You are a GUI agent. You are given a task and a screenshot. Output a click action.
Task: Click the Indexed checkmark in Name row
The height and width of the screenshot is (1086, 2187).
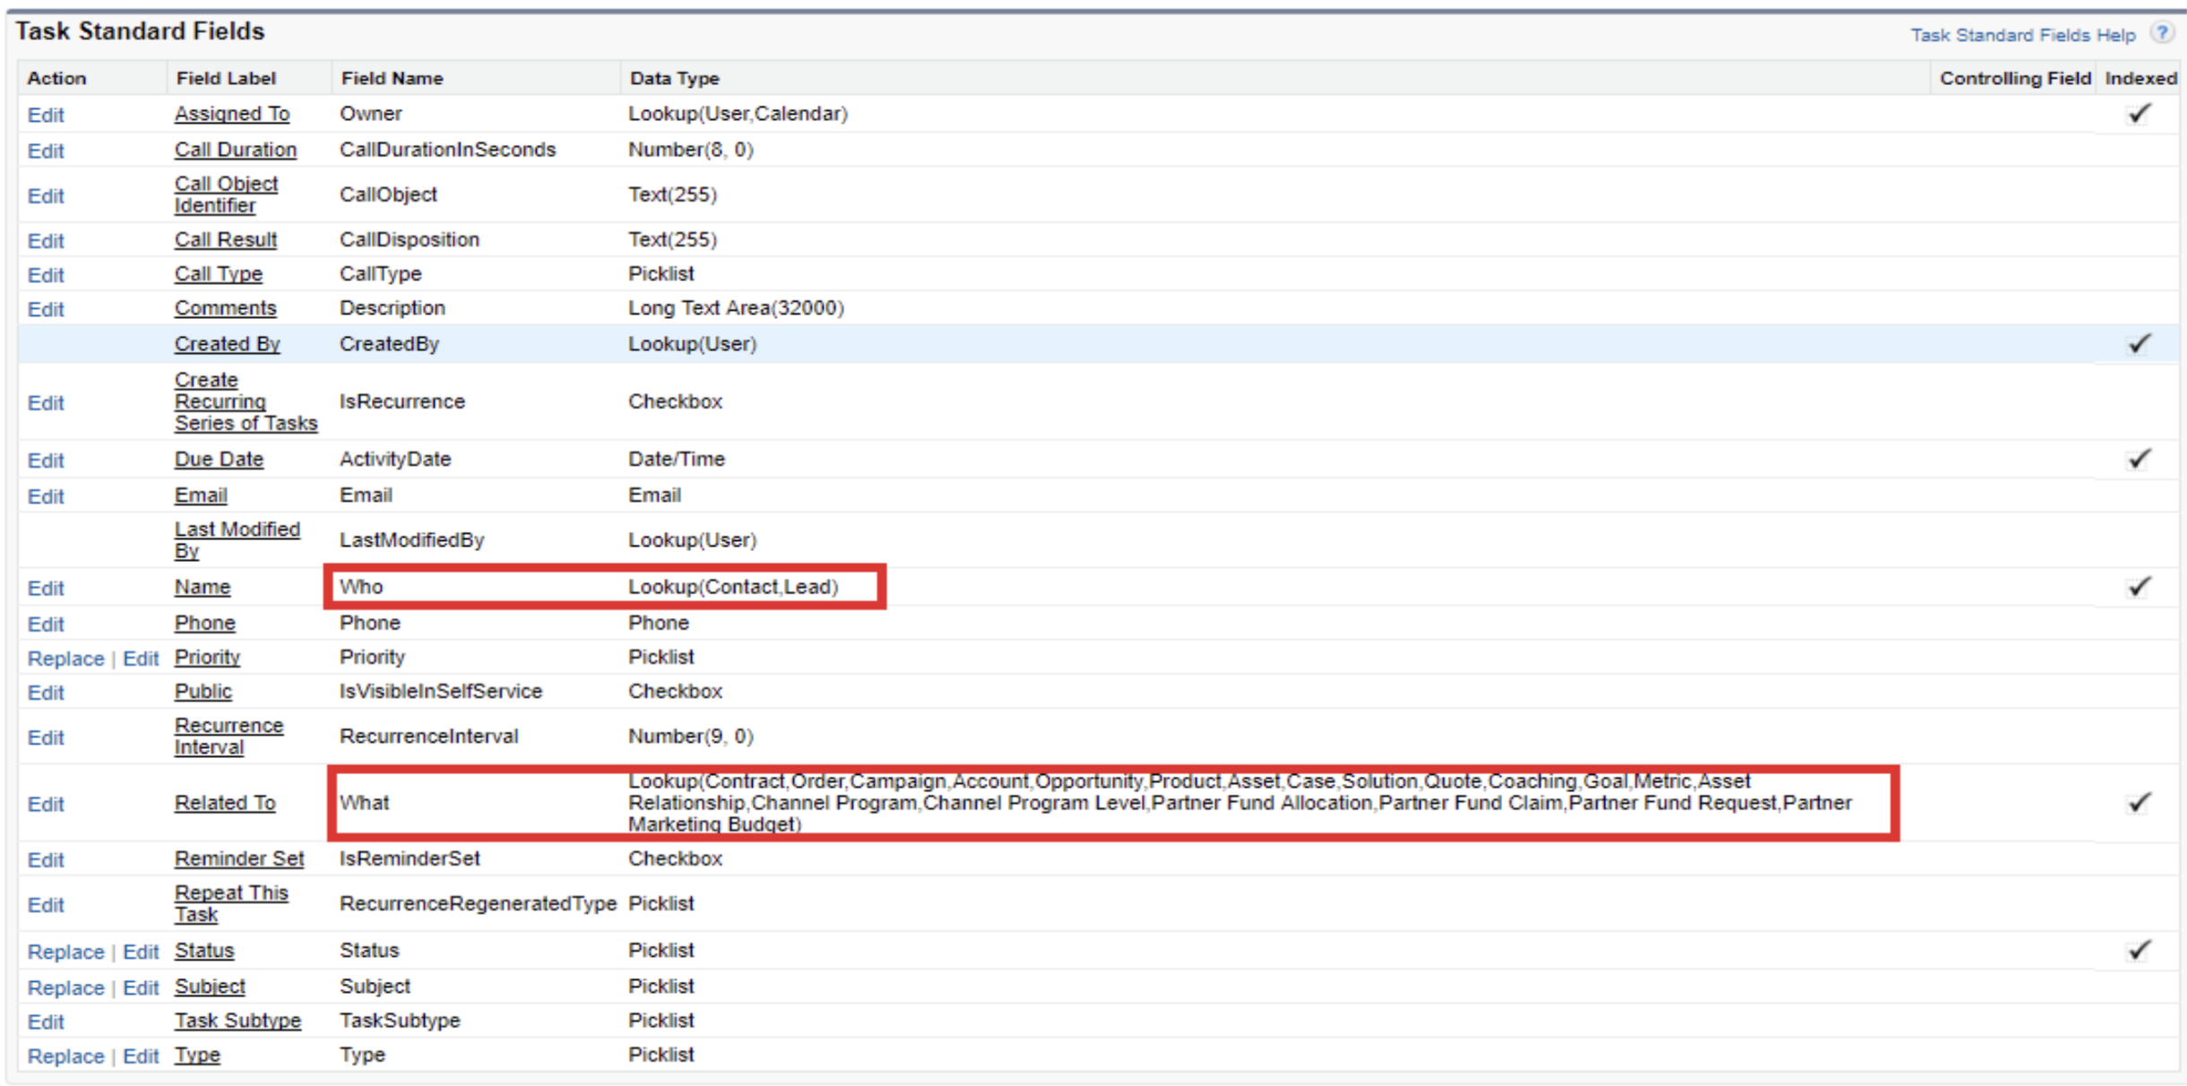coord(2139,587)
